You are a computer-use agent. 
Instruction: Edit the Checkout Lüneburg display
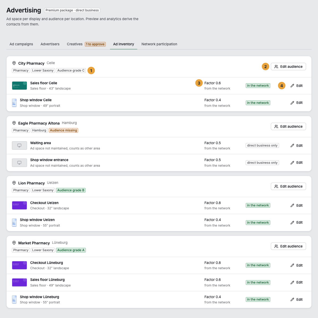(297, 265)
